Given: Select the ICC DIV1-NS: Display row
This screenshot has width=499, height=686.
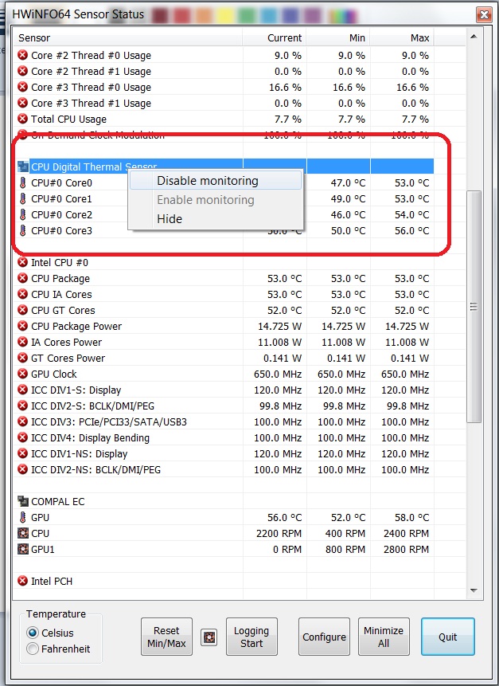Looking at the screenshot, I should tap(224, 453).
